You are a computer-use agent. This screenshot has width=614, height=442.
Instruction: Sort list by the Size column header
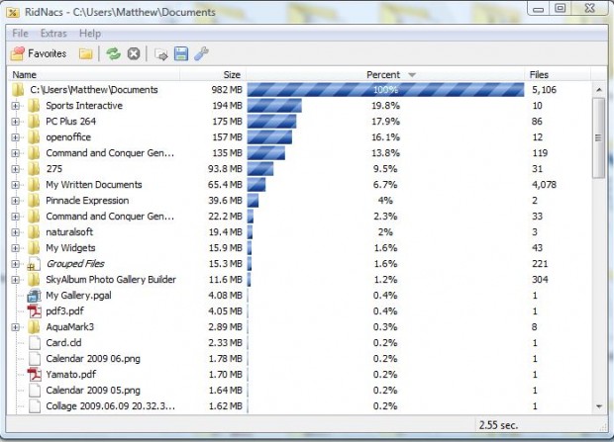231,74
